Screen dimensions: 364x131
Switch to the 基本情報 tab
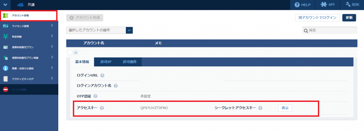82,62
